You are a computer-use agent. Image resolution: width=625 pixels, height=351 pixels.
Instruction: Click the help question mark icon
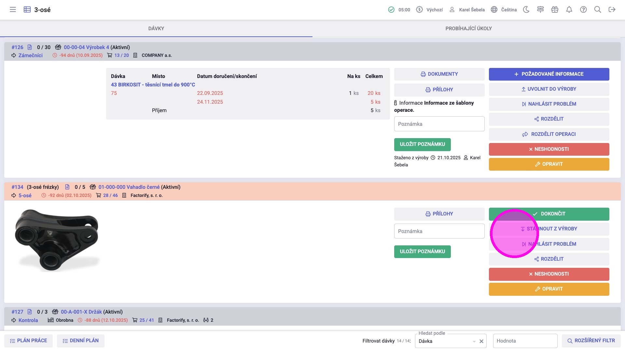[583, 10]
